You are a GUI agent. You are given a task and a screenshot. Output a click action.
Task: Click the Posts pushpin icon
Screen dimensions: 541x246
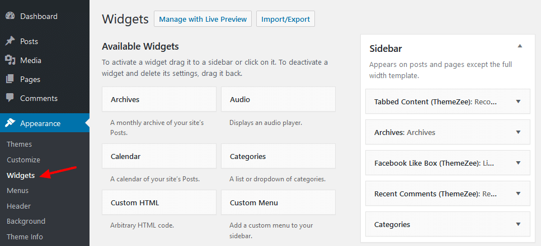pos(10,41)
